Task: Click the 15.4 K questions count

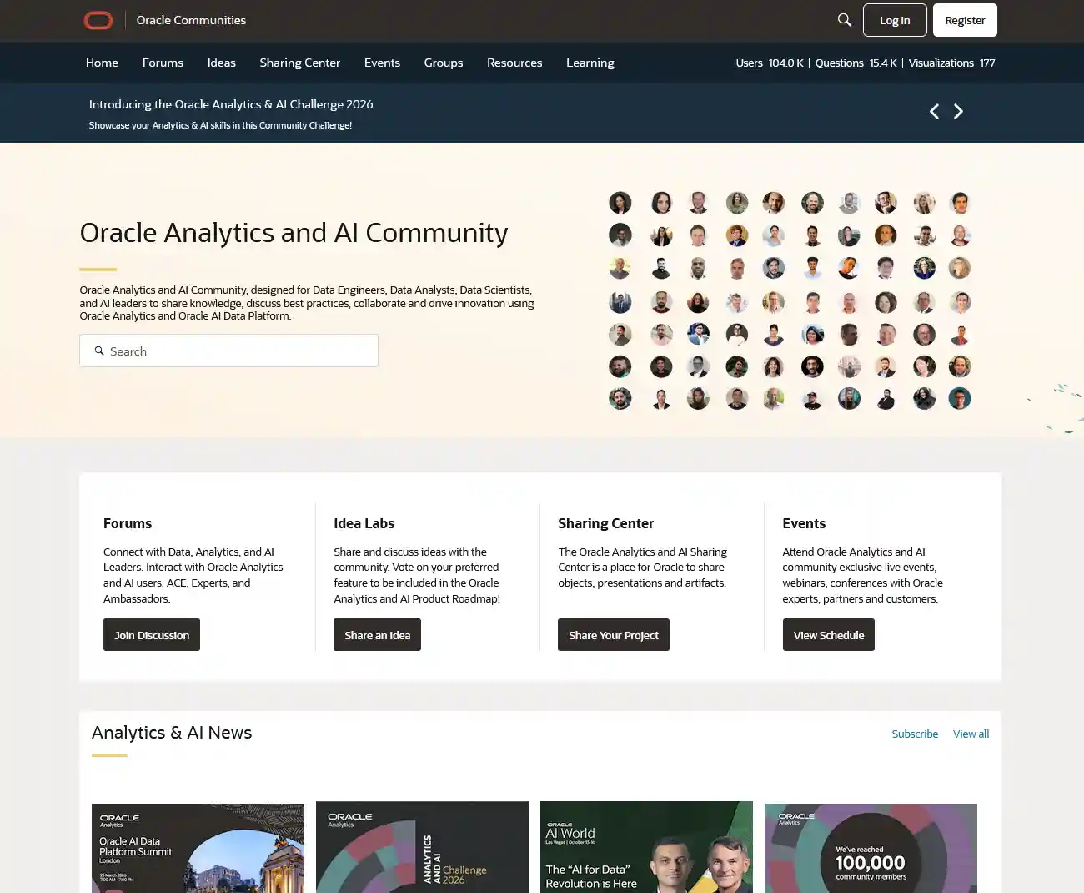Action: (x=883, y=63)
